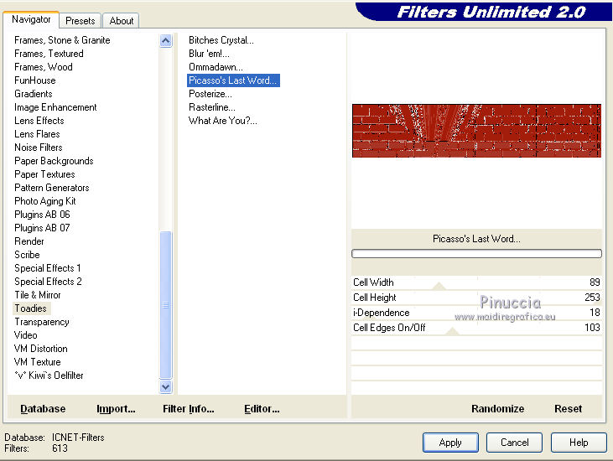Image resolution: width=613 pixels, height=461 pixels.
Task: Click the i-Dependence slider
Action: point(476,313)
